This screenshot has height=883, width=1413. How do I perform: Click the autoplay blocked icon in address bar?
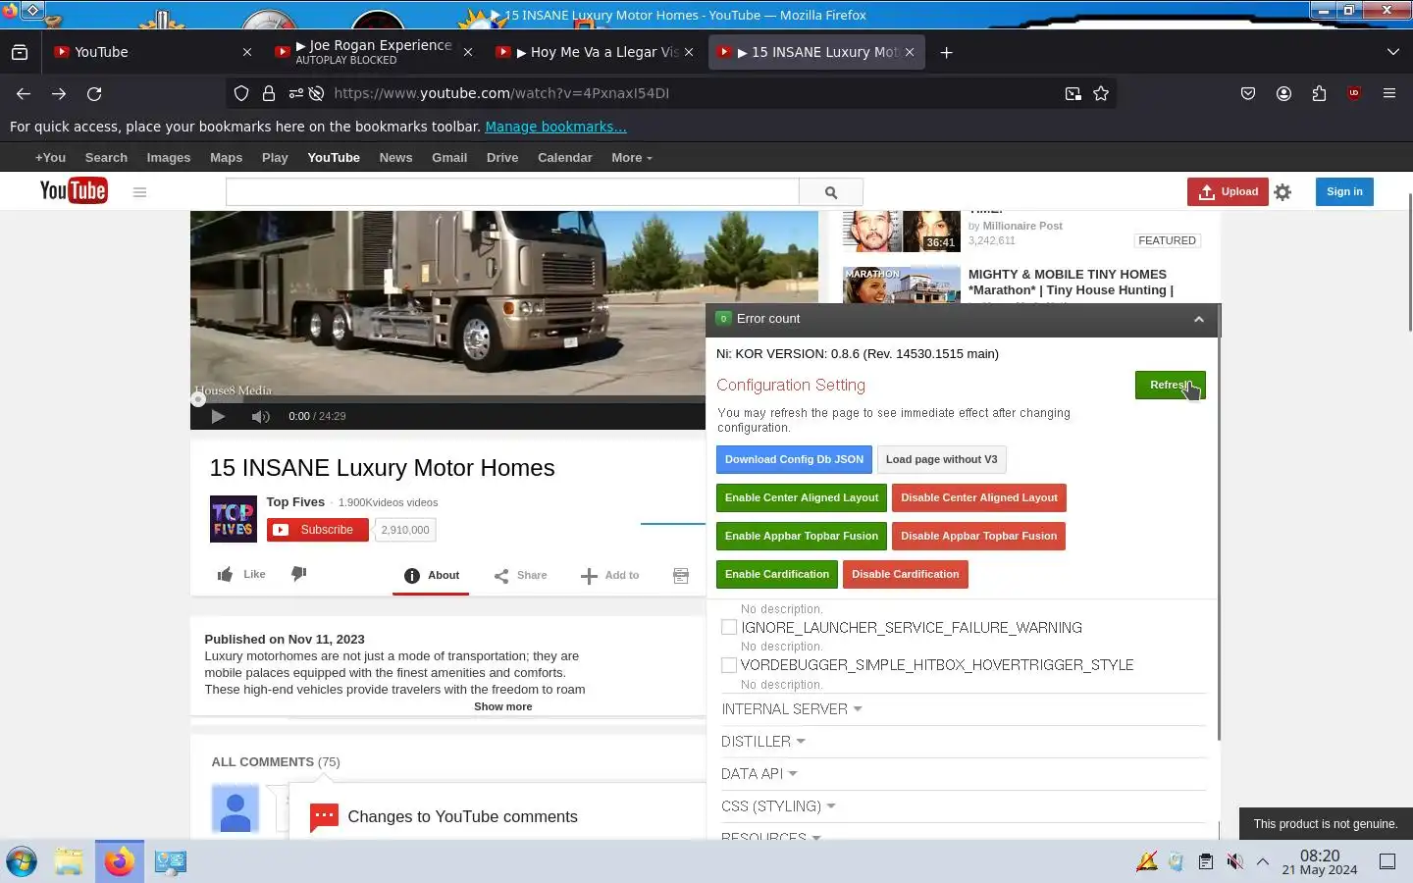click(316, 93)
